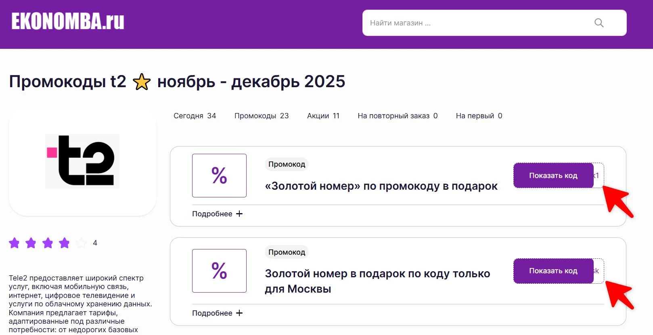Click the search magnifier icon
This screenshot has height=335, width=653.
[599, 23]
